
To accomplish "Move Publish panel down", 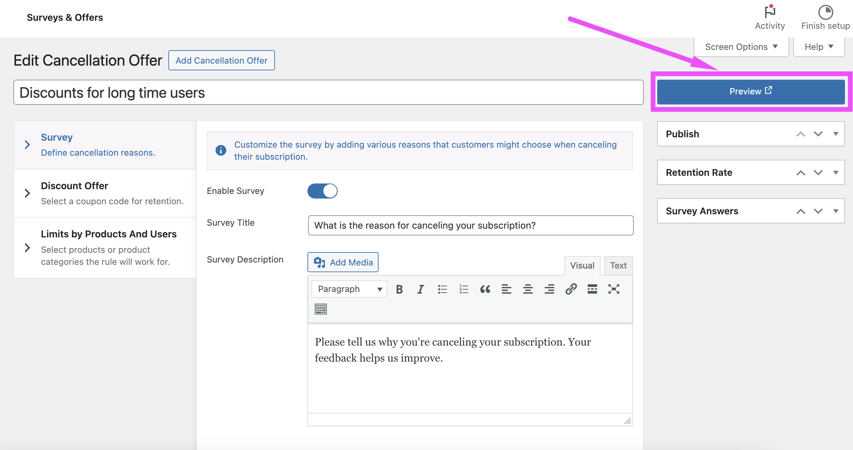I will pos(818,134).
